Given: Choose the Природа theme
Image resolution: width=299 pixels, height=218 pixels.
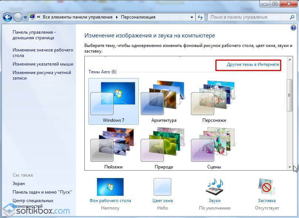Looking at the screenshot, I should pyautogui.click(x=164, y=148).
